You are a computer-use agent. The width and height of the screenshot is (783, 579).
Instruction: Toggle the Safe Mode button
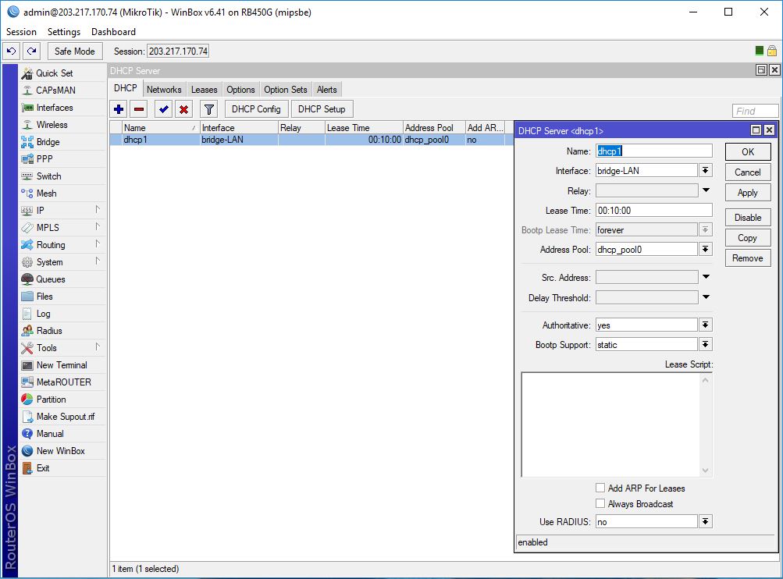tap(74, 51)
